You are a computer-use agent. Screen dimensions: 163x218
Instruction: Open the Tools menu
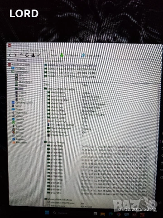click(x=44, y=50)
